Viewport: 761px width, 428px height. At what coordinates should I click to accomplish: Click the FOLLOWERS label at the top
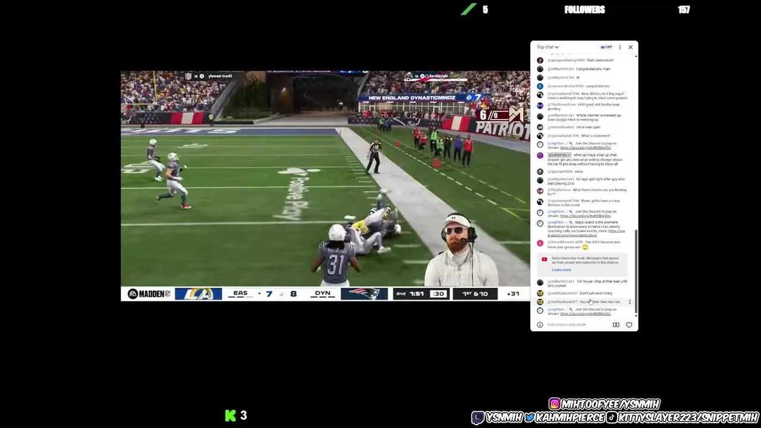point(584,10)
